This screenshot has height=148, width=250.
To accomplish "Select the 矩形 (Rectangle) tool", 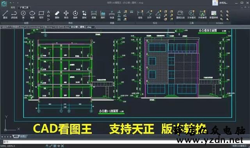I will point(41,15).
